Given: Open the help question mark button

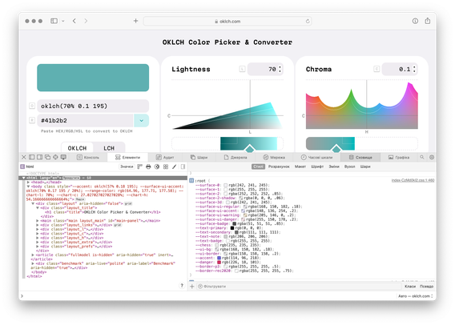Looking at the screenshot, I should (182, 286).
